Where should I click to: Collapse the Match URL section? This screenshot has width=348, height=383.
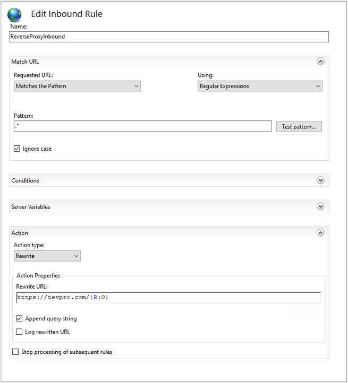click(x=320, y=62)
